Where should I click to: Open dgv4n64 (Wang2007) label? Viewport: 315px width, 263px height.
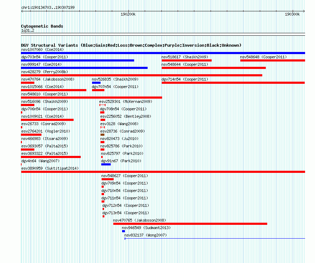click(x=40, y=161)
